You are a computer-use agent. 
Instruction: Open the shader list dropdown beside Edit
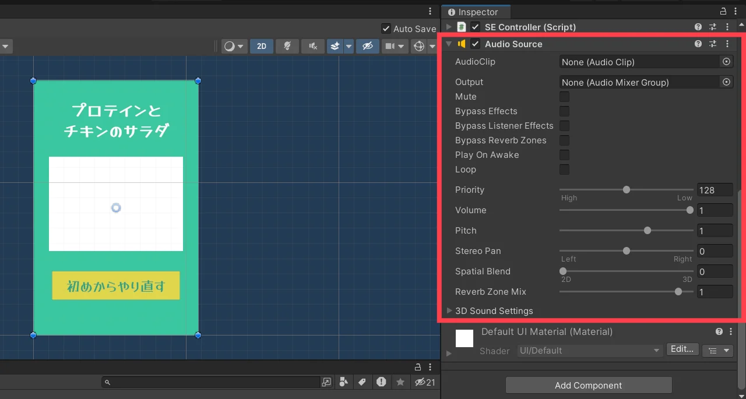tap(718, 350)
